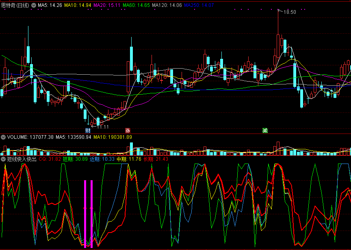Click the MA5: 14.26 label
Image resolution: width=351 pixels, height=250 pixels.
(50, 5)
